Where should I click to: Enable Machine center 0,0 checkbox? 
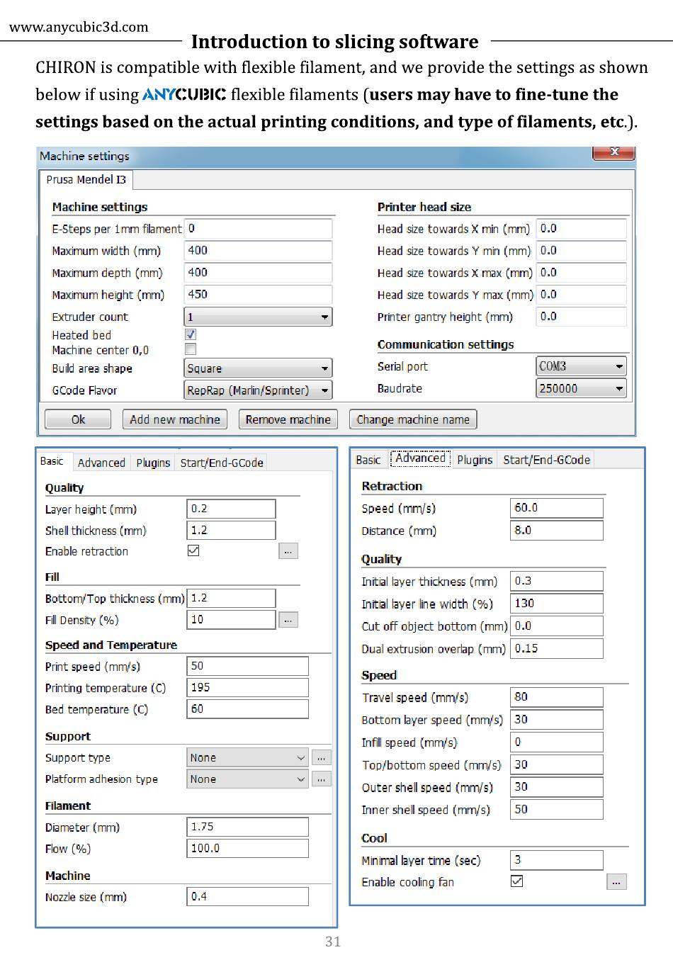click(191, 349)
